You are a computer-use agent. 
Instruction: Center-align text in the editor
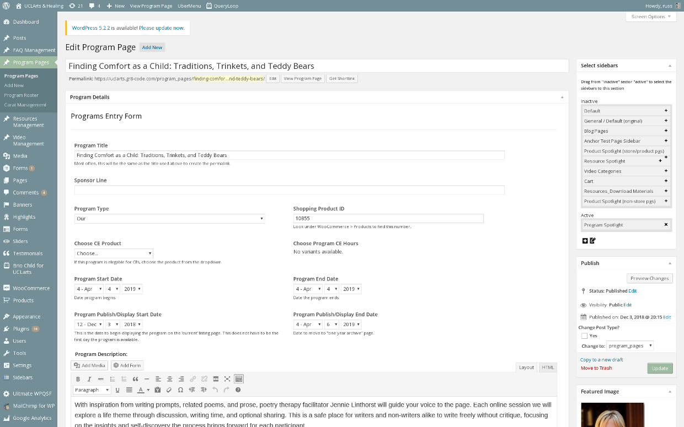click(x=169, y=379)
